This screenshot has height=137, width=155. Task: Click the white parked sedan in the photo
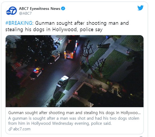pos(63,81)
